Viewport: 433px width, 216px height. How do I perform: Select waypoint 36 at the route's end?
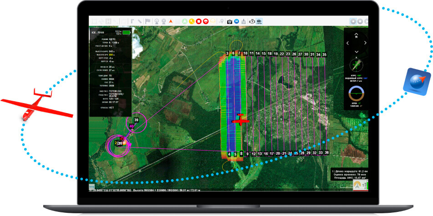tap(326, 153)
